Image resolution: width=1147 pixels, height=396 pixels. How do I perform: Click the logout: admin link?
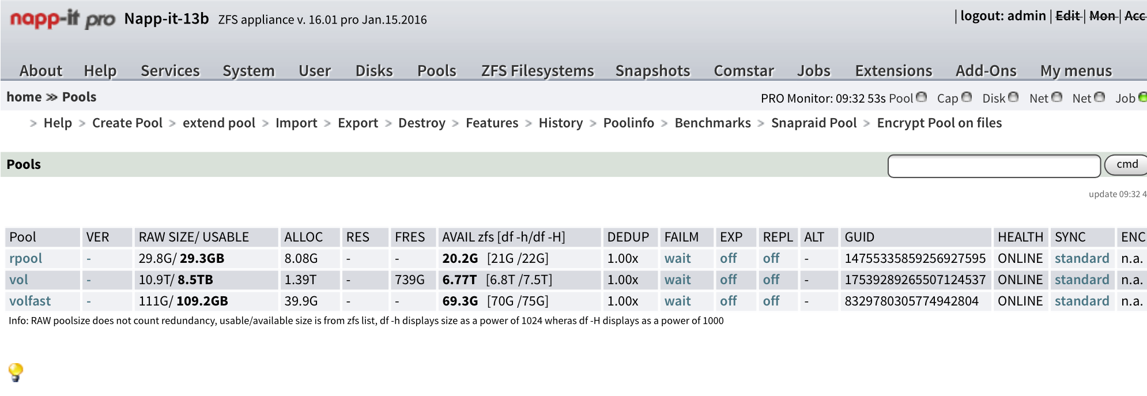tap(1003, 16)
